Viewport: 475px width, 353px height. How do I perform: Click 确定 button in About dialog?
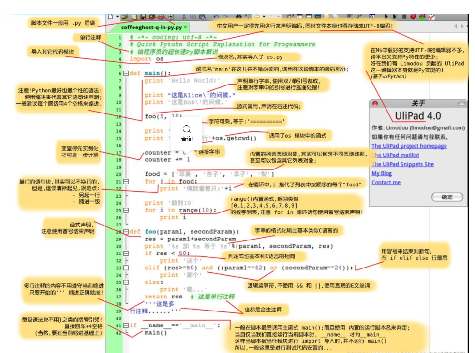(447, 197)
